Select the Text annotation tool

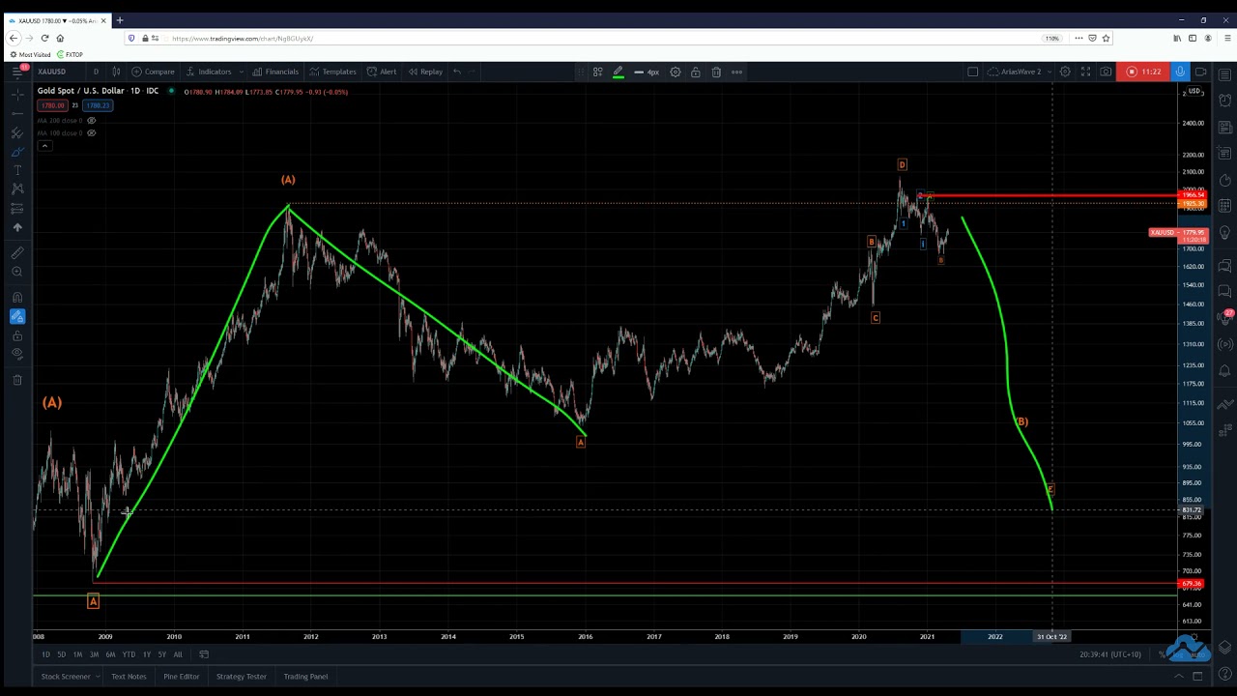17,170
